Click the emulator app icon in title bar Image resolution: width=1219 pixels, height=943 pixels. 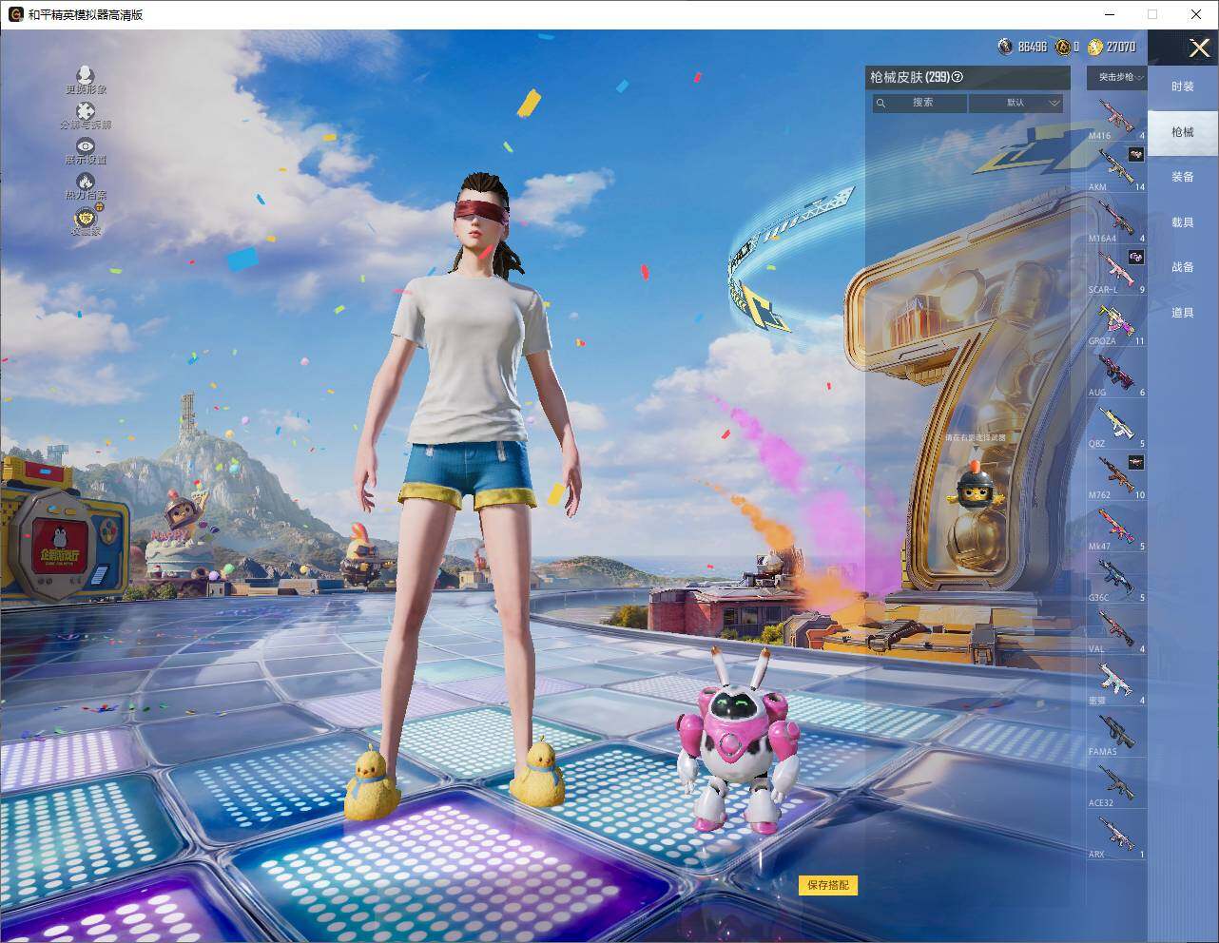[15, 14]
